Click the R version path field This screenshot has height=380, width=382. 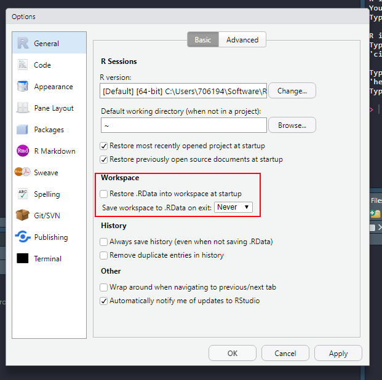(x=183, y=90)
